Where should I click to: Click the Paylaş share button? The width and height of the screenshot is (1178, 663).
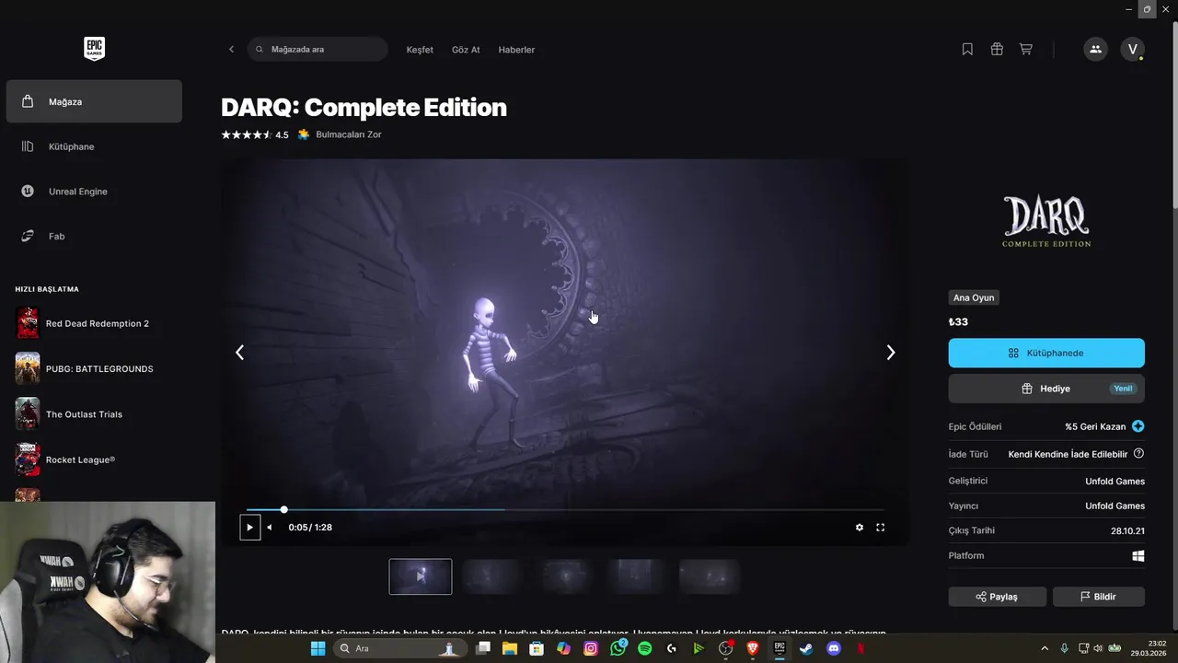[998, 597]
